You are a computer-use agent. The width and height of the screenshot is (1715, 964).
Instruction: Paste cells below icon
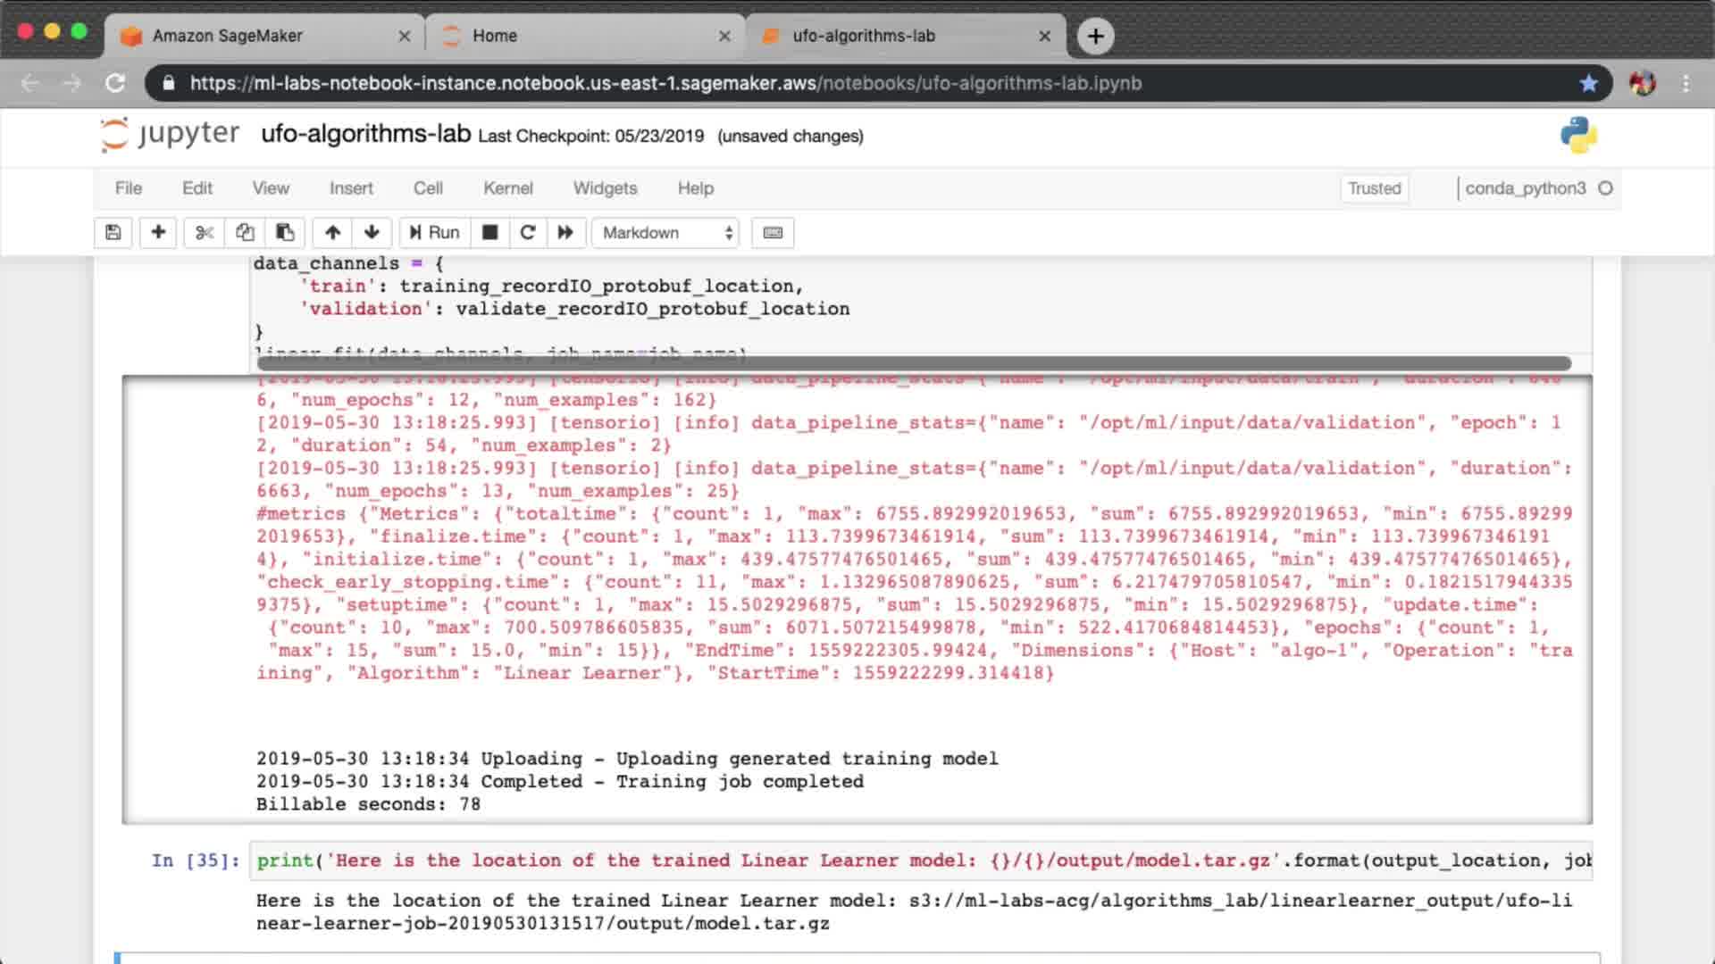pos(285,233)
